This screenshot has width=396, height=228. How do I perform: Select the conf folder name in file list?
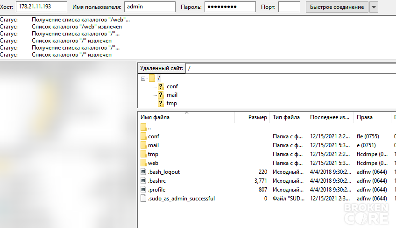point(154,136)
